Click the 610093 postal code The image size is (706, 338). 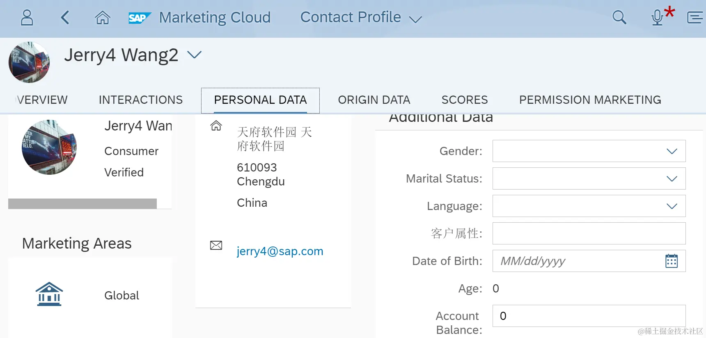click(257, 167)
